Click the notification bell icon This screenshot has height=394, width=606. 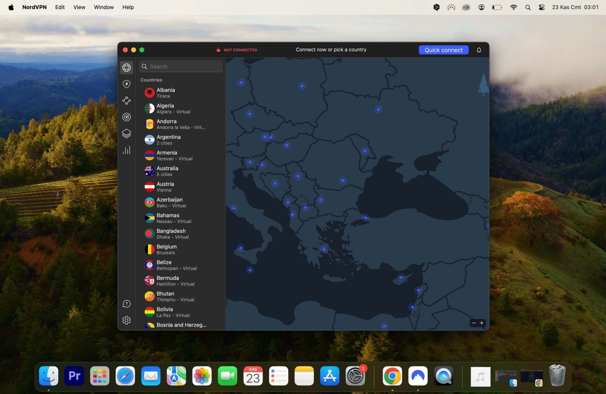479,50
